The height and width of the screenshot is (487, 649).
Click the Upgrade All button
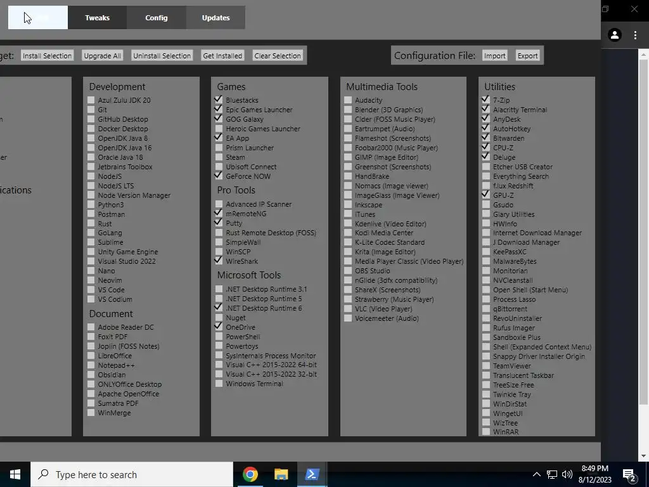(102, 56)
